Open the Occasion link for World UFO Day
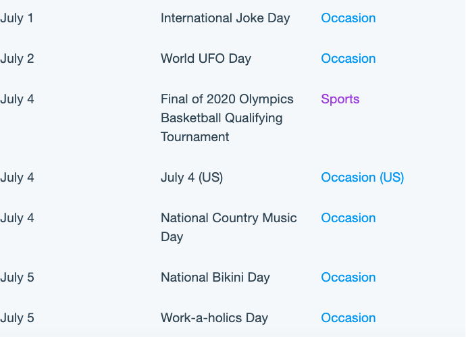 (x=348, y=59)
